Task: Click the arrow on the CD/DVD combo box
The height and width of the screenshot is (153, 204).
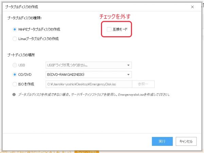Action: [128, 74]
